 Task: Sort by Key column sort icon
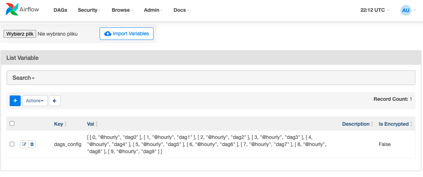click(x=65, y=124)
